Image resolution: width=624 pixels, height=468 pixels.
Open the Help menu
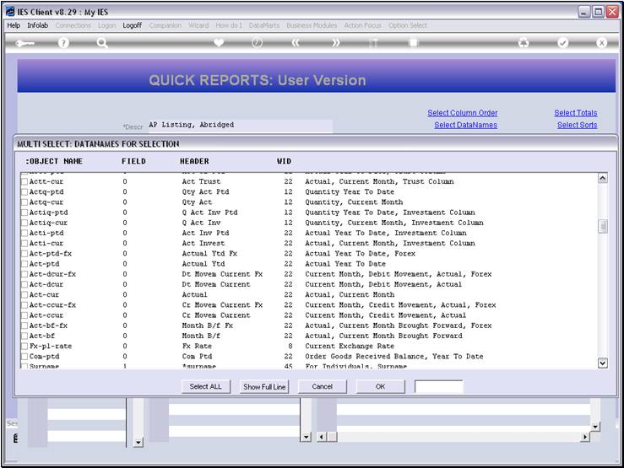click(14, 25)
